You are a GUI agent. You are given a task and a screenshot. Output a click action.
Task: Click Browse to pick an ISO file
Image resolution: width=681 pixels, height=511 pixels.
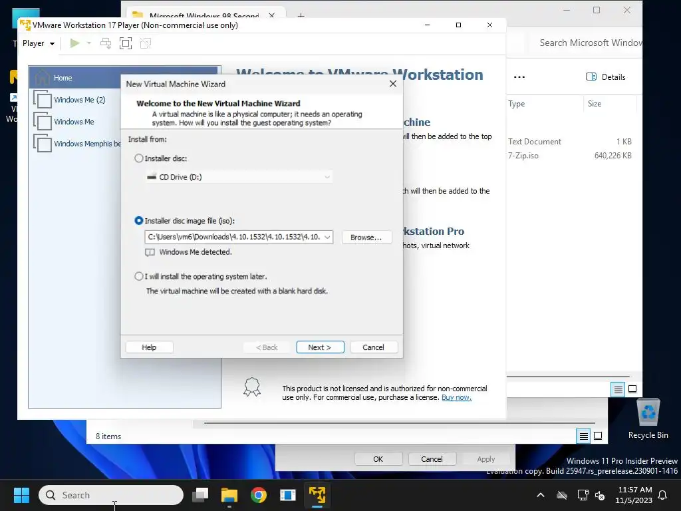point(366,238)
